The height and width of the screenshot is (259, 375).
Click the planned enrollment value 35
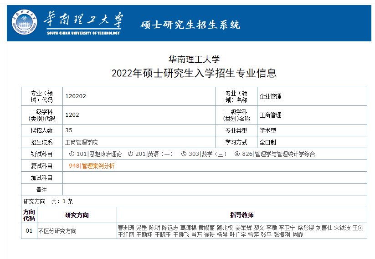coord(69,130)
